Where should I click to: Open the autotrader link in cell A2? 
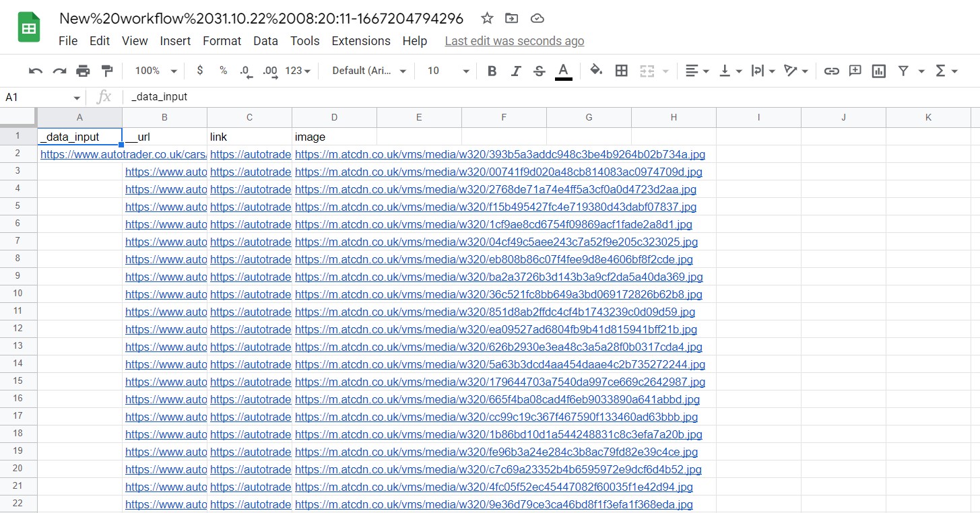(79, 154)
